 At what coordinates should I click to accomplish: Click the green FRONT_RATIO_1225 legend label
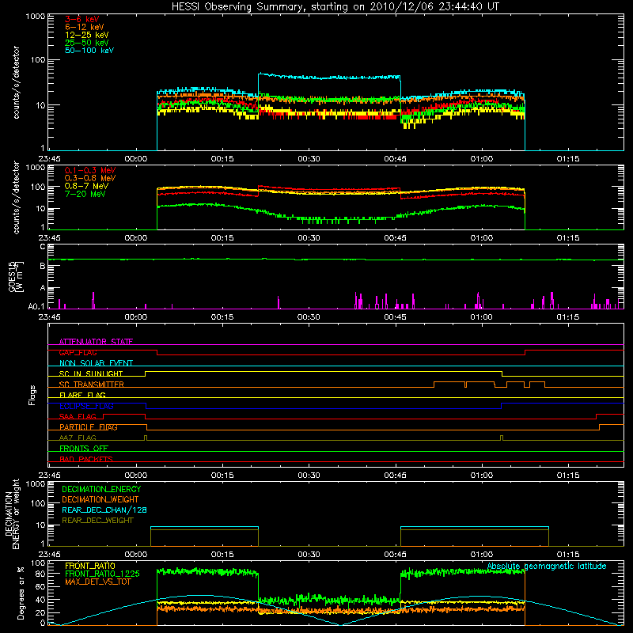click(102, 574)
